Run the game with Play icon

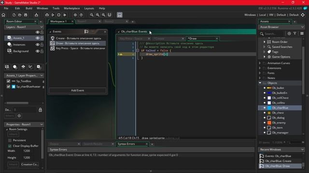point(53,15)
